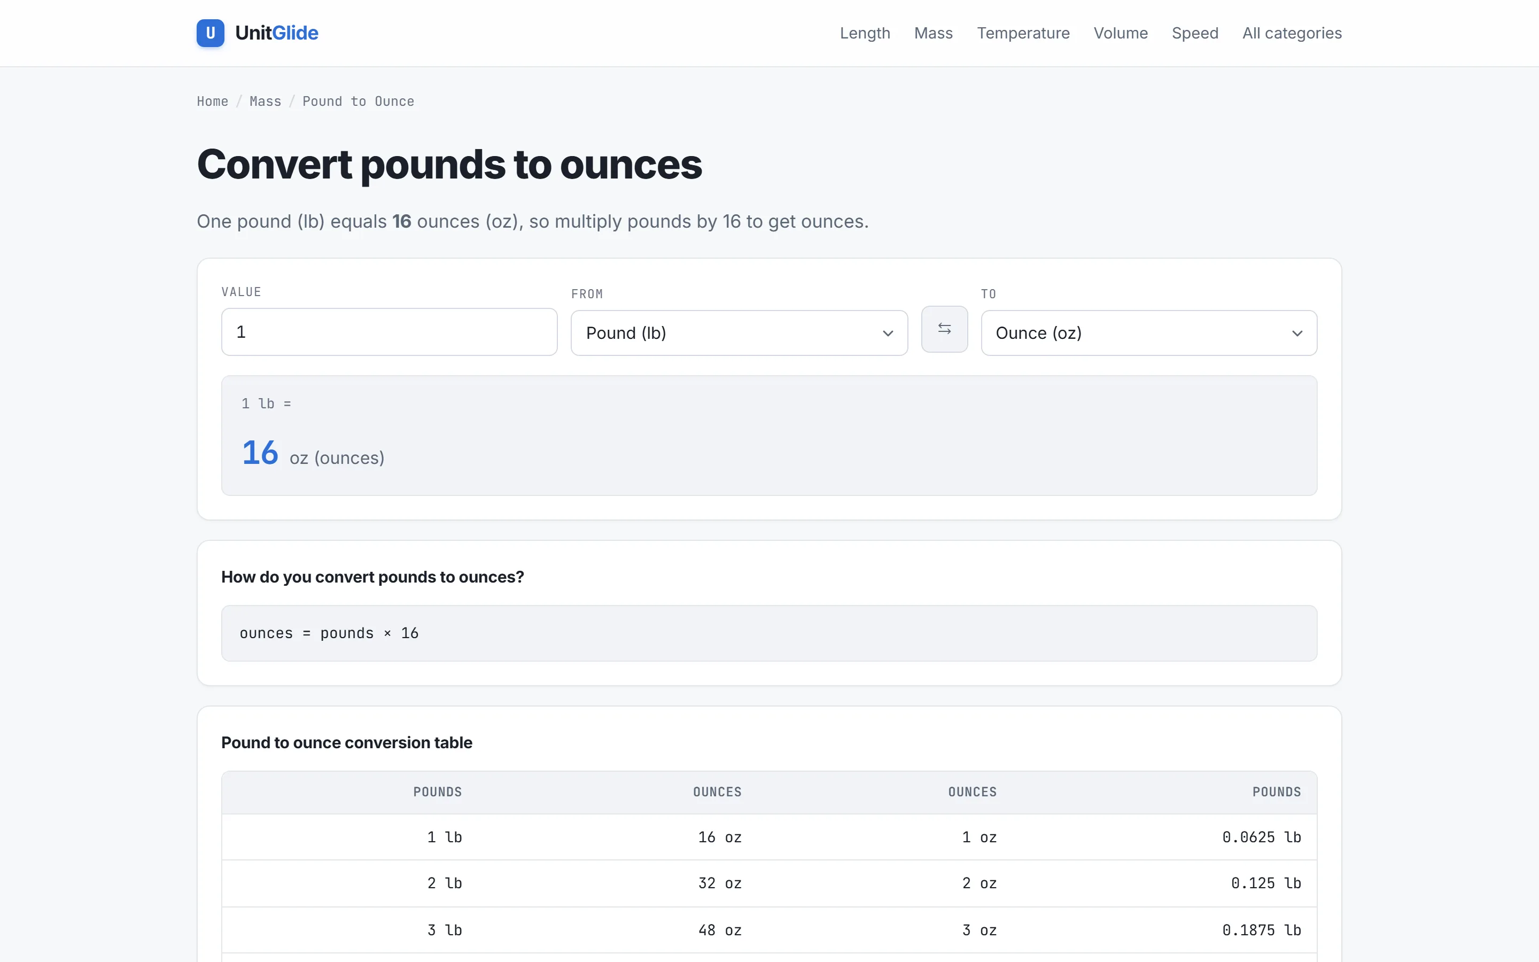
Task: Click the '1 oz' table cell
Action: point(980,837)
